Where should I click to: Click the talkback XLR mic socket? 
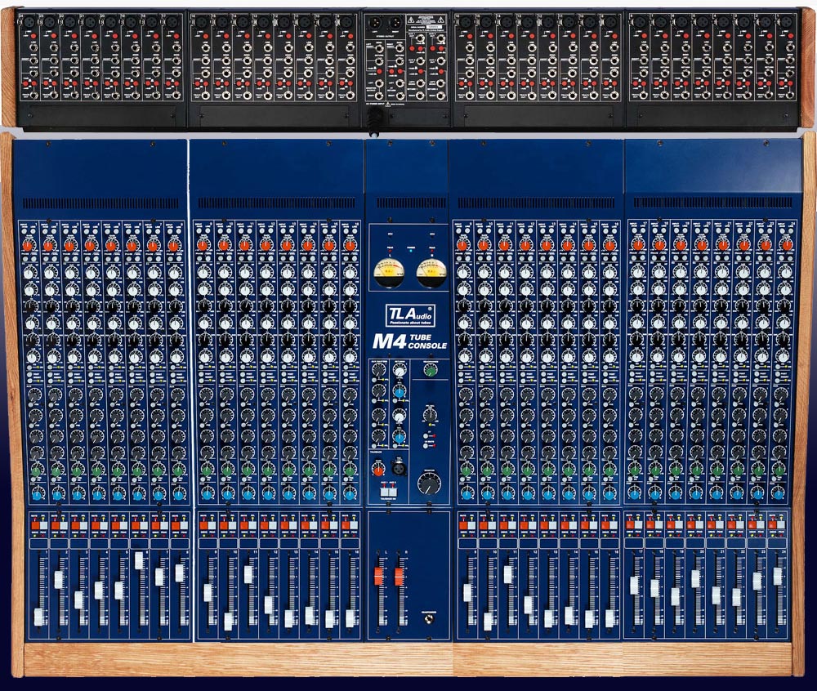coord(401,467)
